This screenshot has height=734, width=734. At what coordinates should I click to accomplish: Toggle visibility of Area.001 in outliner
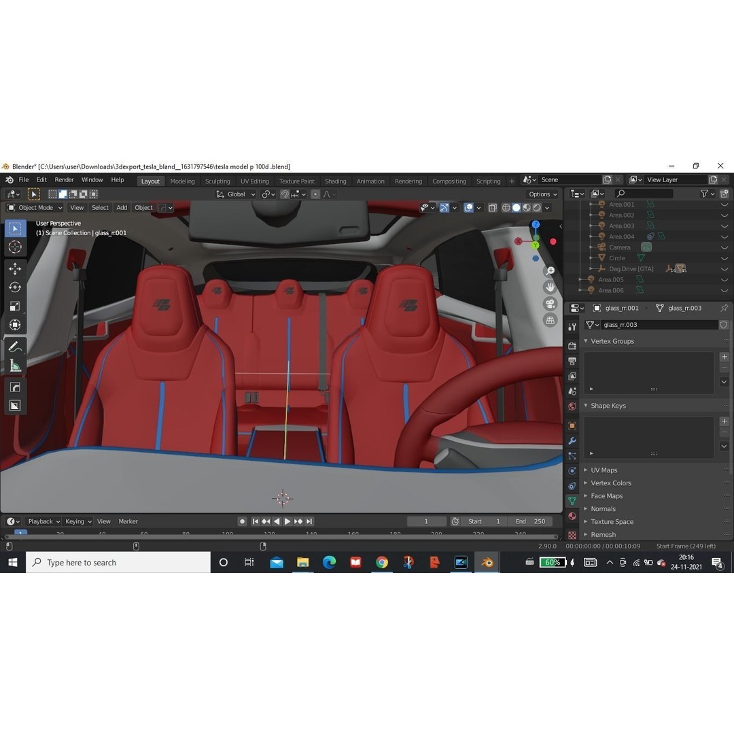(724, 205)
